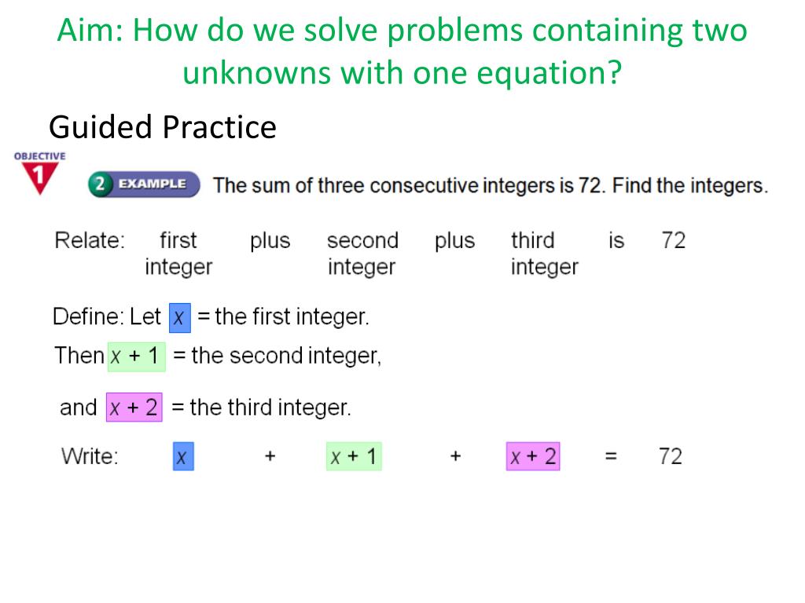Viewport: 805px width, 603px height.
Task: Click the number 72 in Write row
Action: click(x=671, y=456)
